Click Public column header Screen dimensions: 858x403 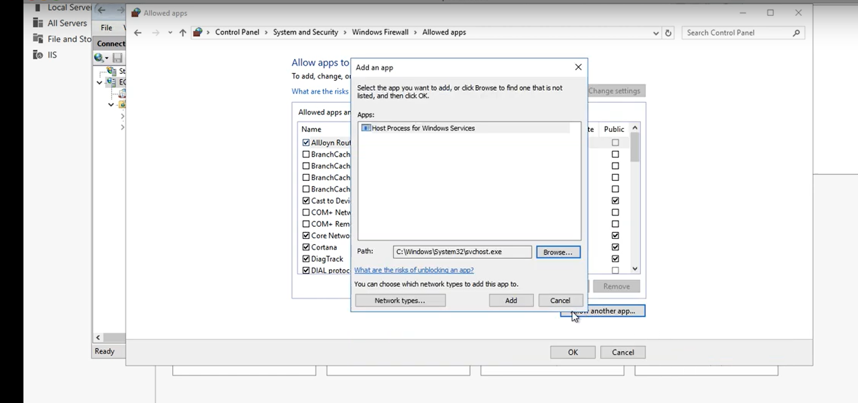614,129
